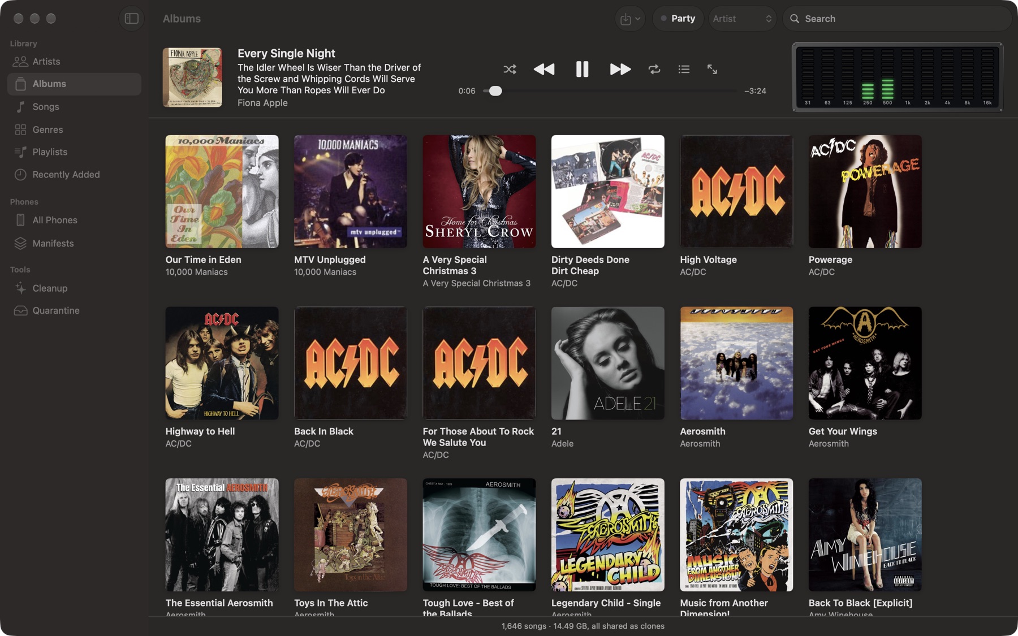Screen dimensions: 1018x636
Task: Skip forward to next track
Action: coord(620,70)
